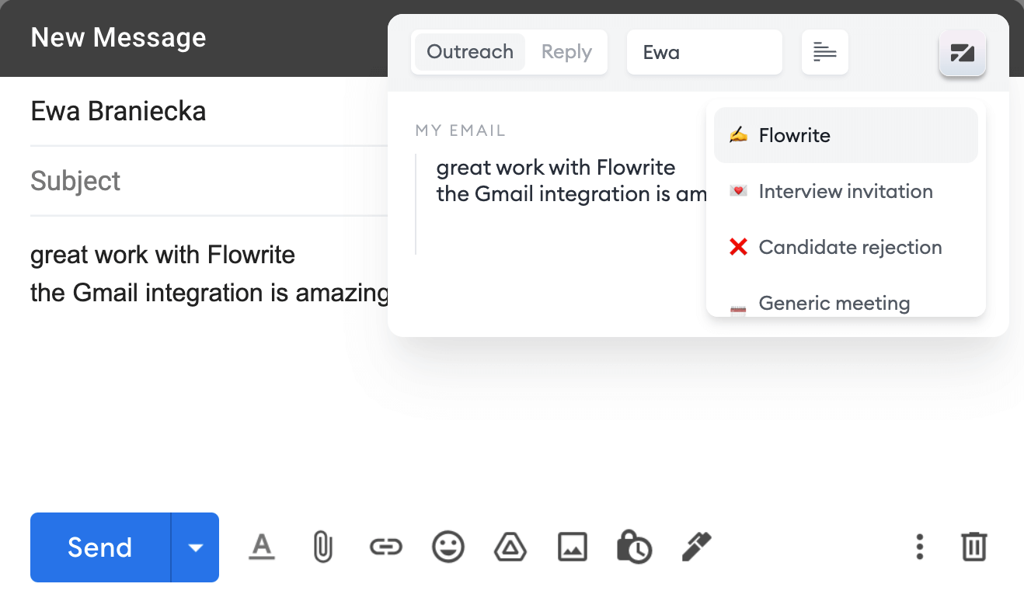Choose the Interview invitation template
1024x608 pixels.
point(845,191)
